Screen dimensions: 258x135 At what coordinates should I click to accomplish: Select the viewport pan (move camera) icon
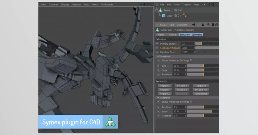[x=141, y=5]
